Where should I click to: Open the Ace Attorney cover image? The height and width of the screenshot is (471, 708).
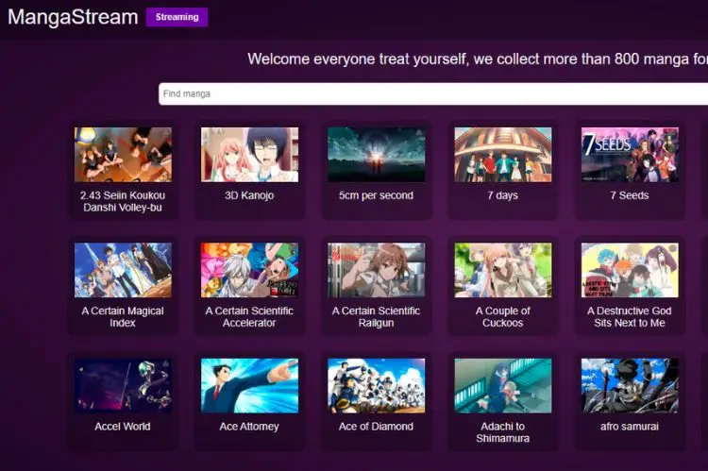pyautogui.click(x=250, y=386)
